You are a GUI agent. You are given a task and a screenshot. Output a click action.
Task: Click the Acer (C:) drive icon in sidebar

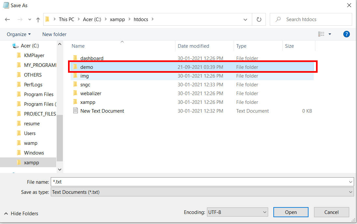tap(16, 45)
